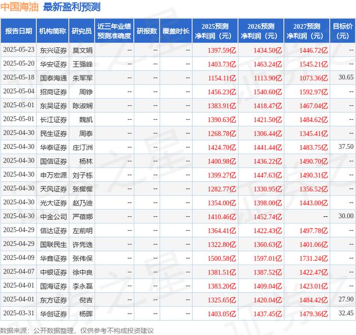Viewport: 356px width, 335px height.
Task: Select the 招商证券 institution cell
Action: (53, 92)
